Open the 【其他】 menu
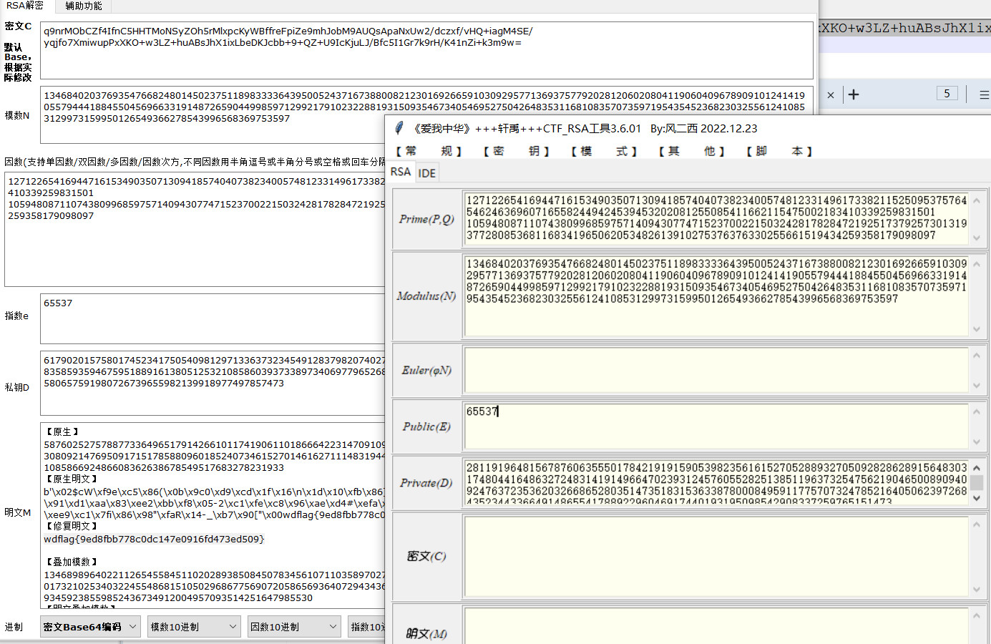 coord(691,151)
